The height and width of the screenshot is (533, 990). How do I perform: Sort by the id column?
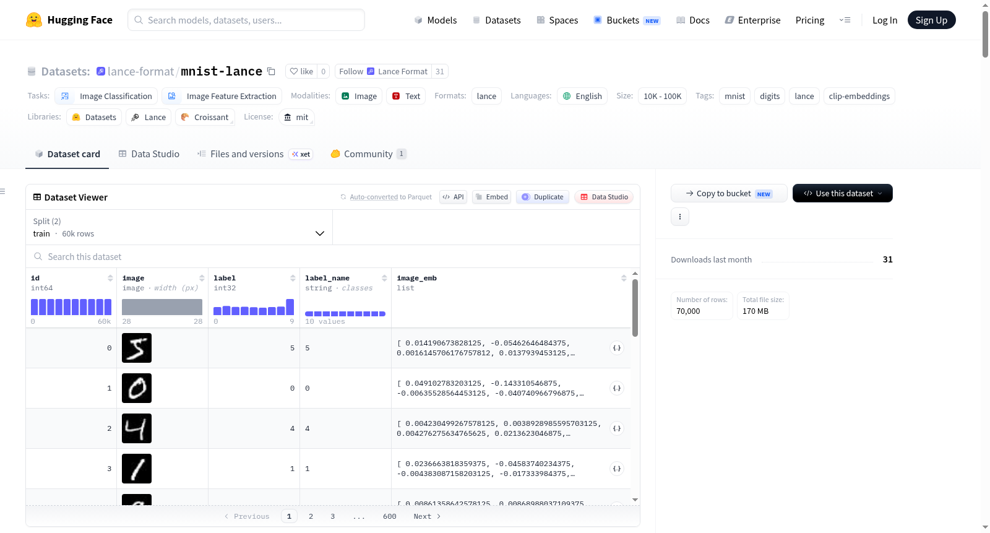click(110, 278)
